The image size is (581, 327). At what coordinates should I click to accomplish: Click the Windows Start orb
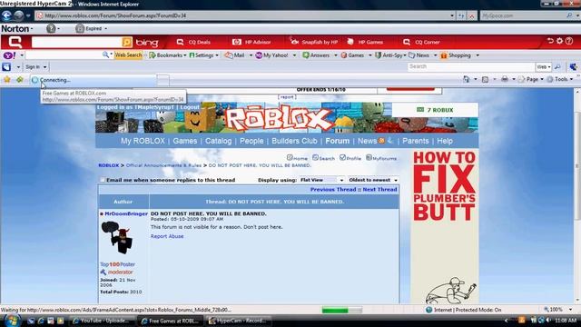(x=12, y=321)
